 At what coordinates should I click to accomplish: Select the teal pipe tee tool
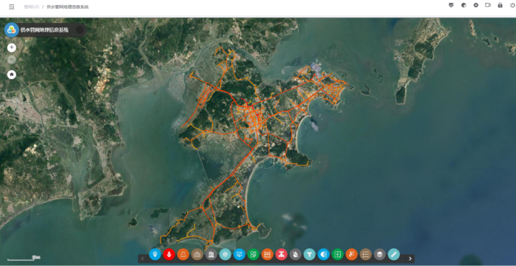(309, 254)
